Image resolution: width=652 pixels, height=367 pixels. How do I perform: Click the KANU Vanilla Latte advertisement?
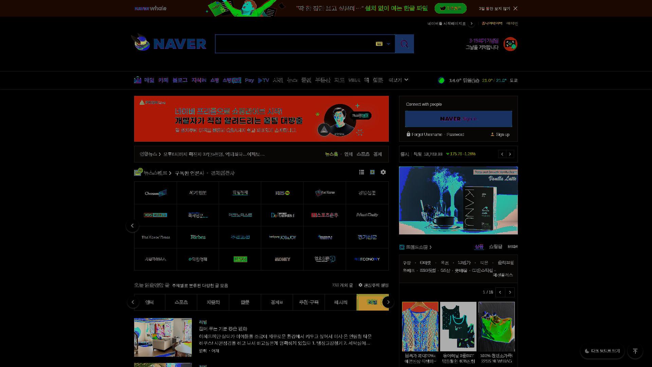click(x=458, y=200)
